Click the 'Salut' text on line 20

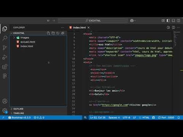98,94
